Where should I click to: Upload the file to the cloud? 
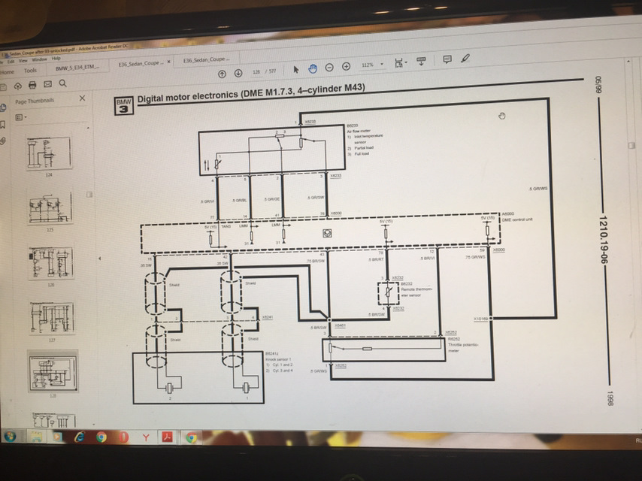(17, 86)
